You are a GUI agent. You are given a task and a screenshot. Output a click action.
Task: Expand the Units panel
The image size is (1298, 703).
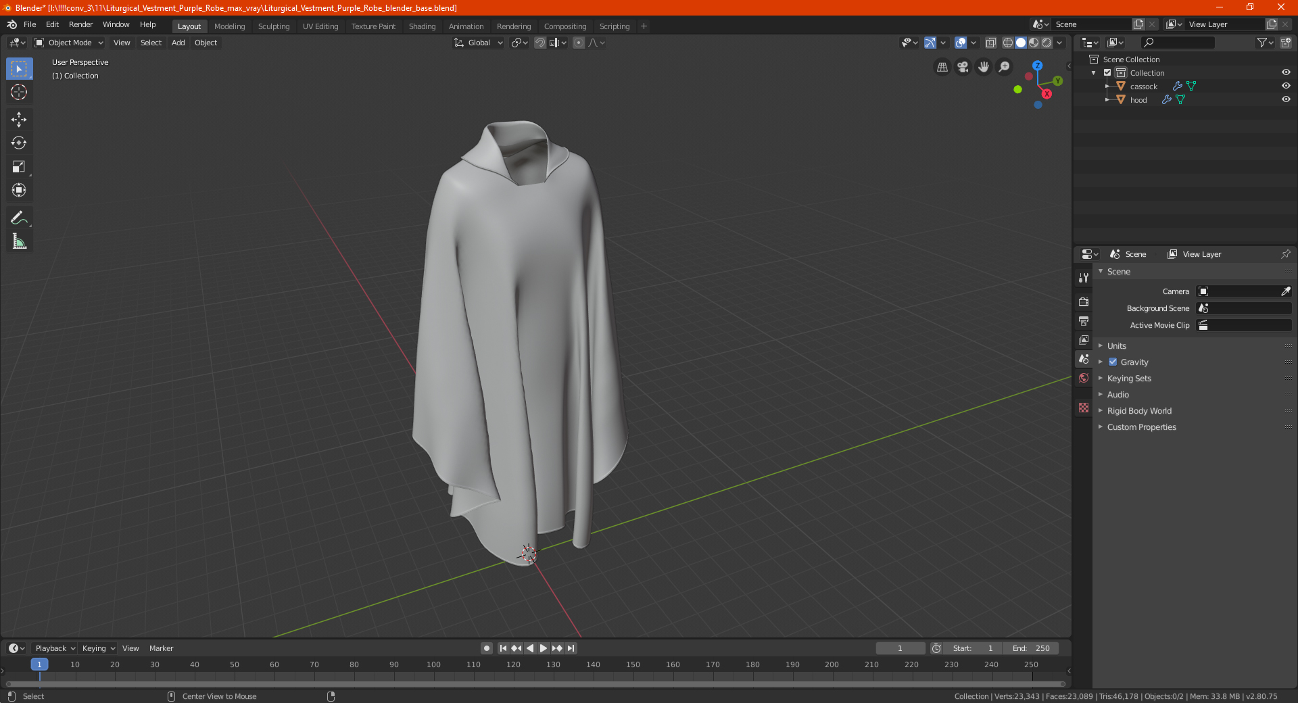click(1117, 345)
